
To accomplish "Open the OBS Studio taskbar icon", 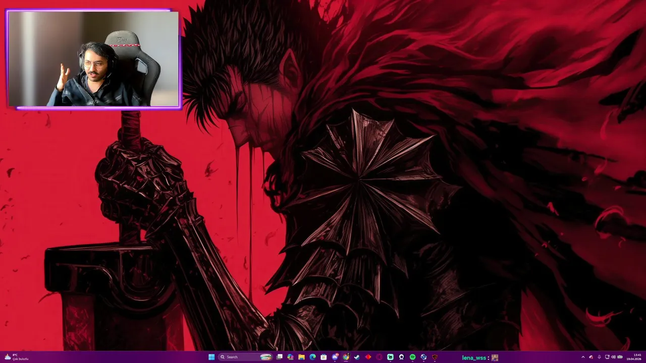I will [401, 357].
